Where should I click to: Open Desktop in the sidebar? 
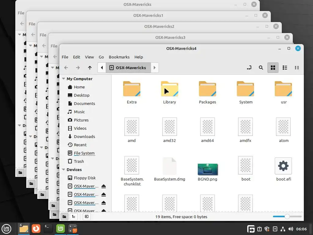tap(81, 95)
